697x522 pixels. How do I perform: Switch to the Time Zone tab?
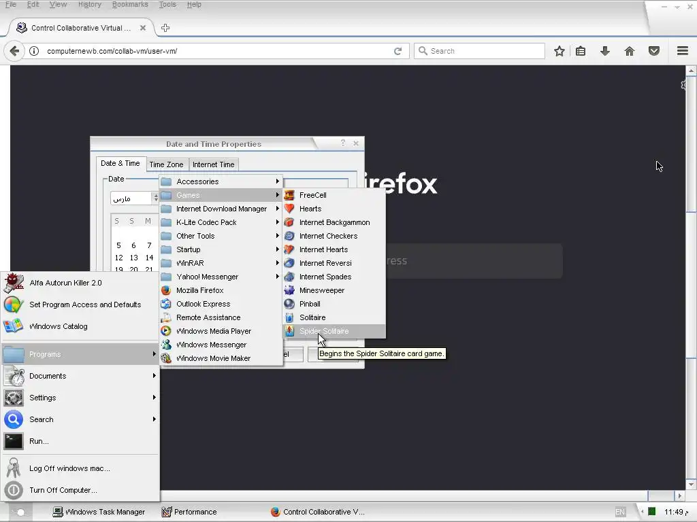click(x=166, y=164)
